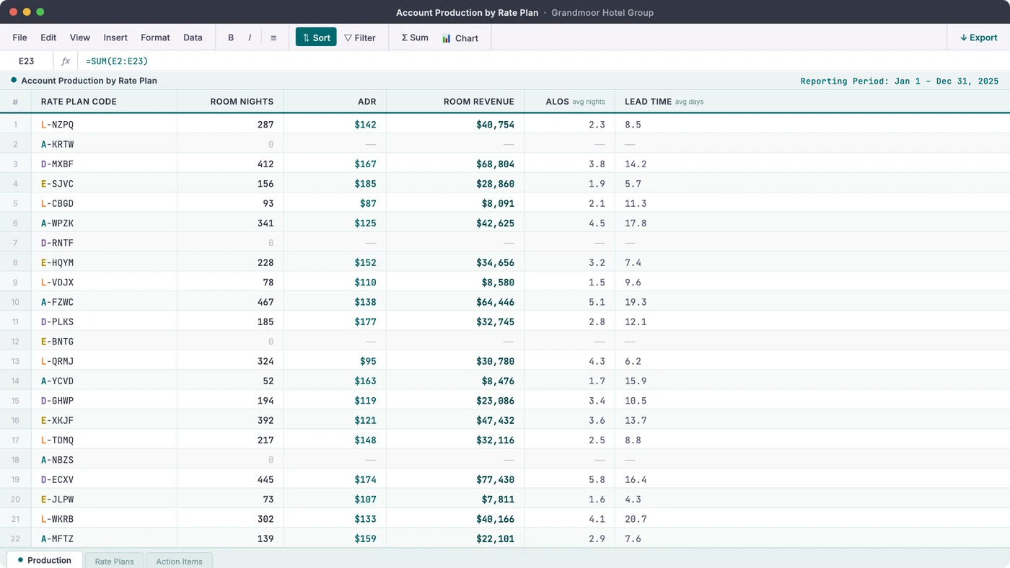Open the File menu
This screenshot has width=1010, height=568.
(x=20, y=37)
